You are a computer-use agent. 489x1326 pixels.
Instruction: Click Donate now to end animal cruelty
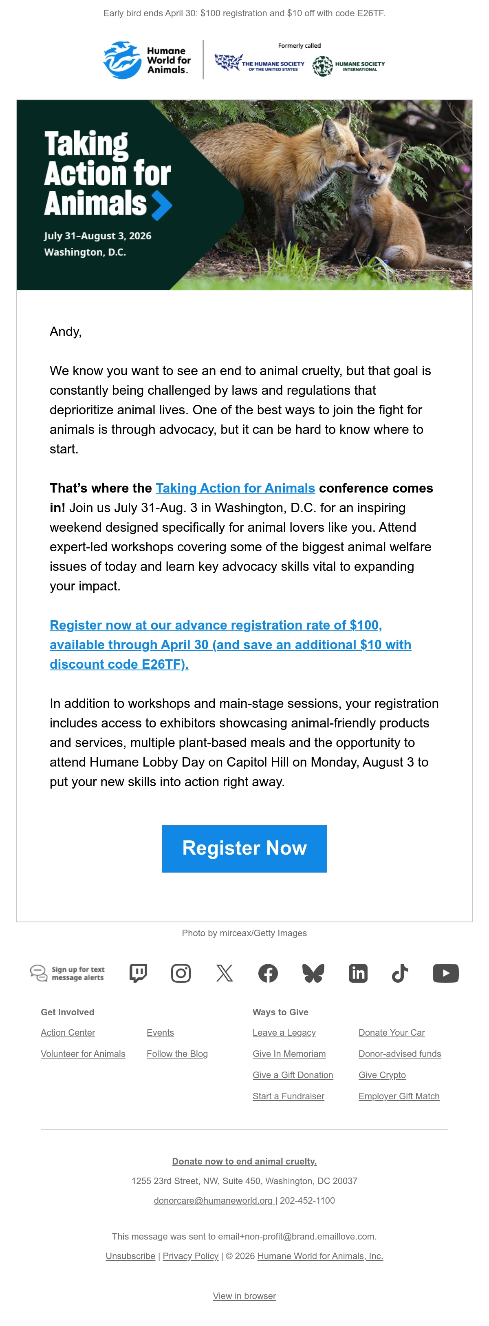tap(244, 1161)
